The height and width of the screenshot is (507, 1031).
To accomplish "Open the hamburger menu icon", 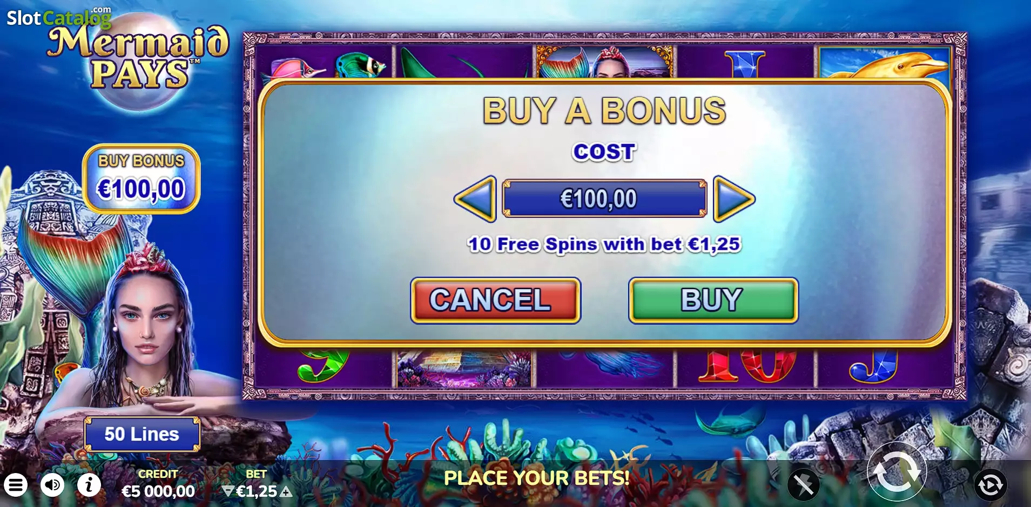I will tap(16, 485).
